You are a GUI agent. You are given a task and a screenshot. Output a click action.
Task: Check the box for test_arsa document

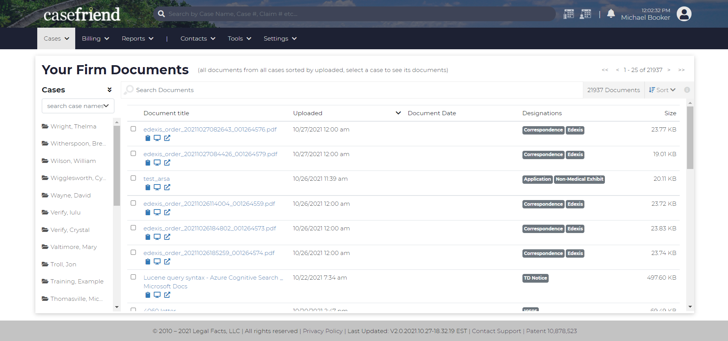(x=133, y=178)
